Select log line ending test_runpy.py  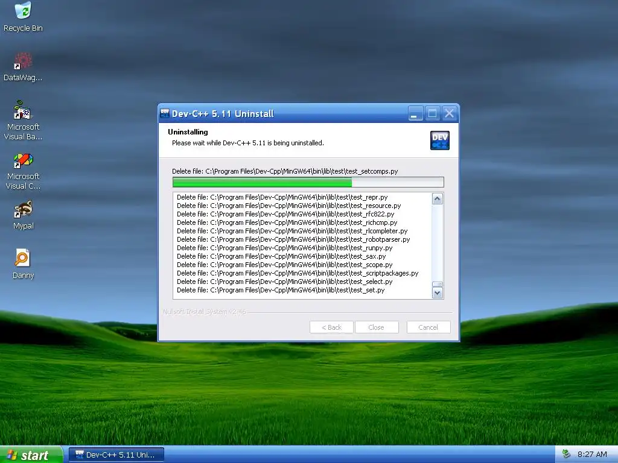[285, 248]
